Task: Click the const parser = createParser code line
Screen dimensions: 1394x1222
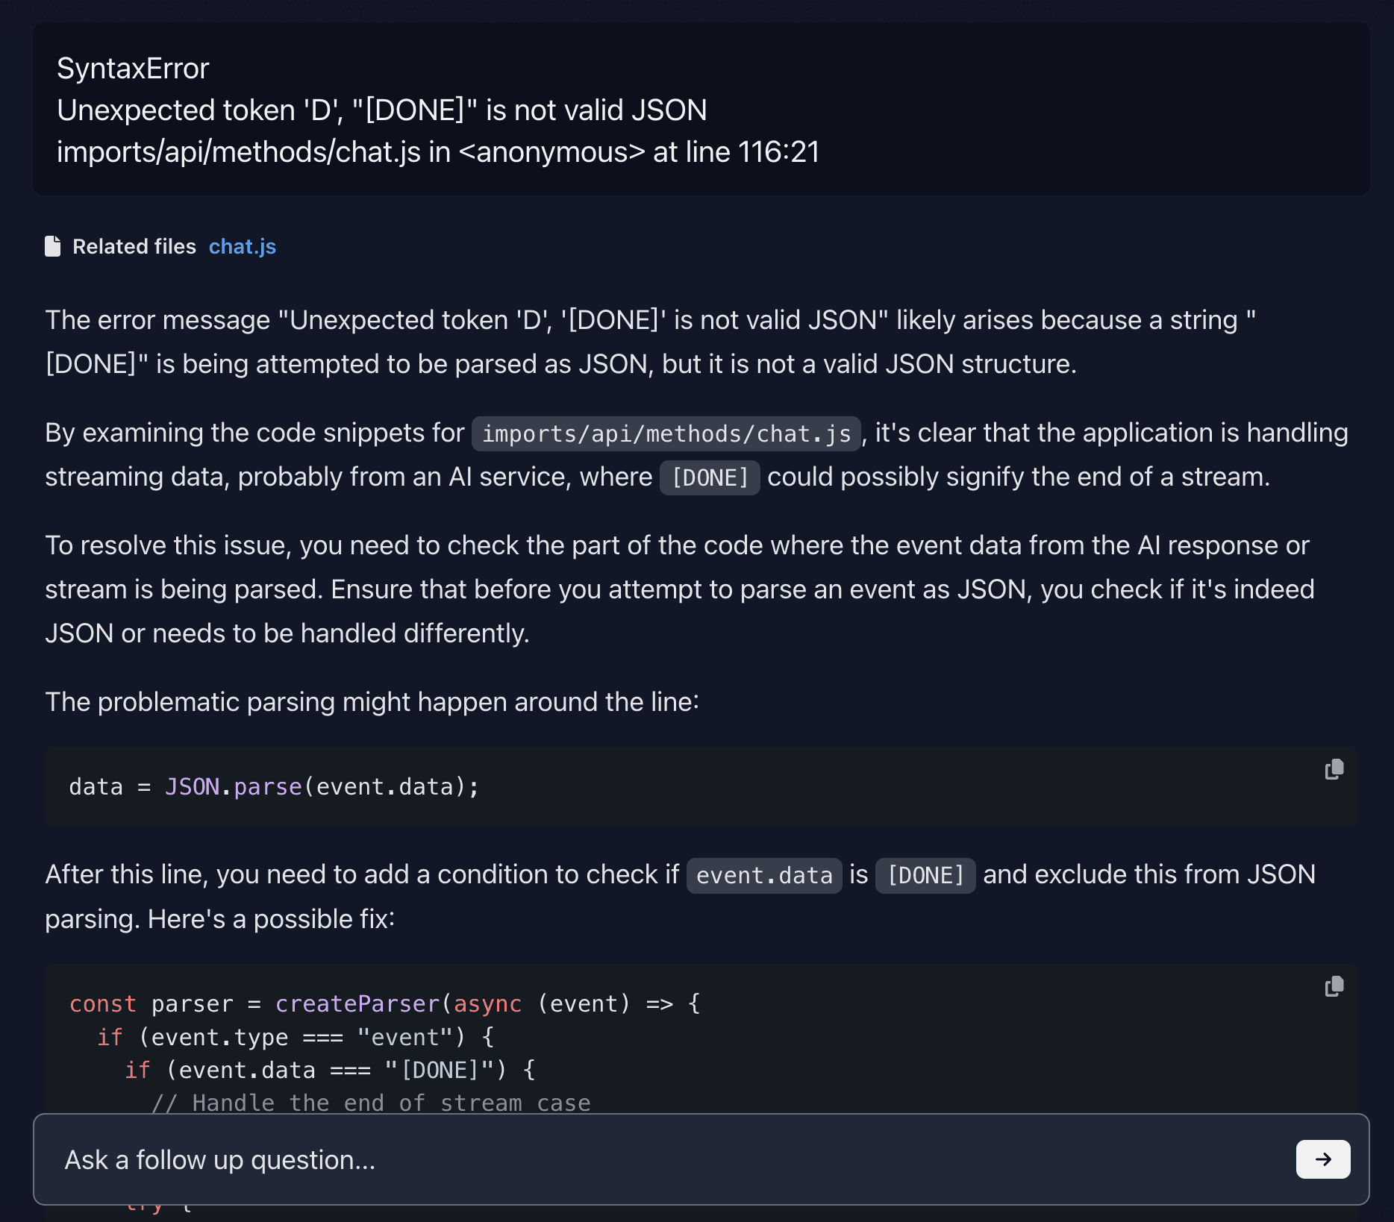Action: tap(385, 1004)
